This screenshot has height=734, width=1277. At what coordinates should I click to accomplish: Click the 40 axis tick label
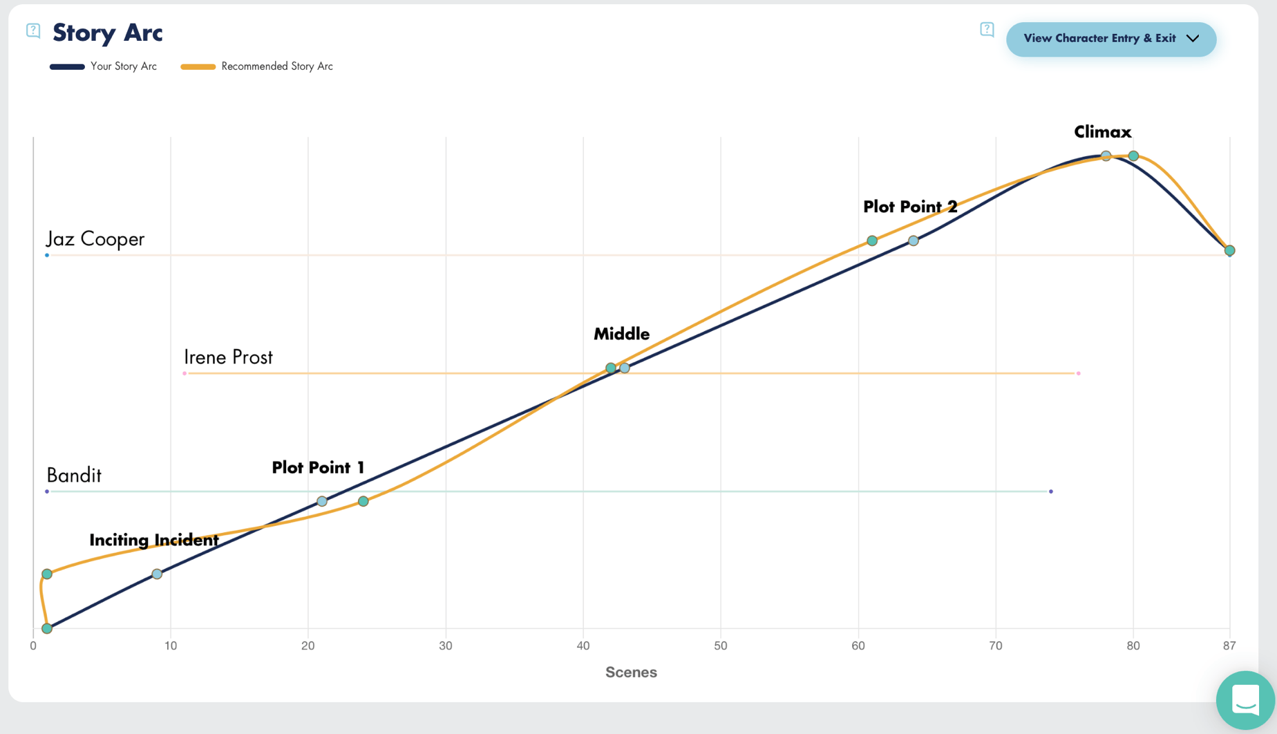click(583, 646)
